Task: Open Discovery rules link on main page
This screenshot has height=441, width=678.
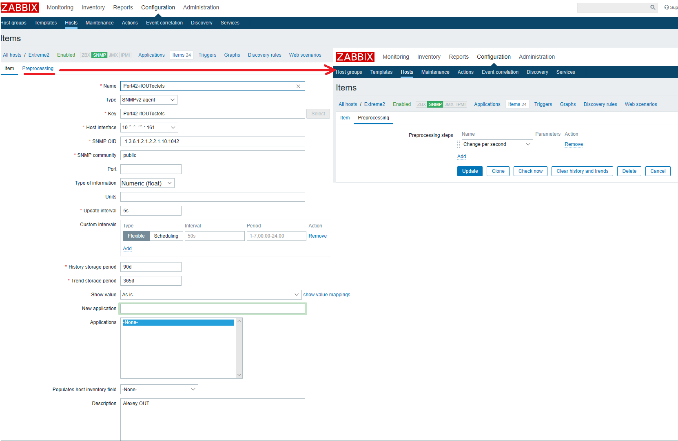Action: click(x=264, y=55)
